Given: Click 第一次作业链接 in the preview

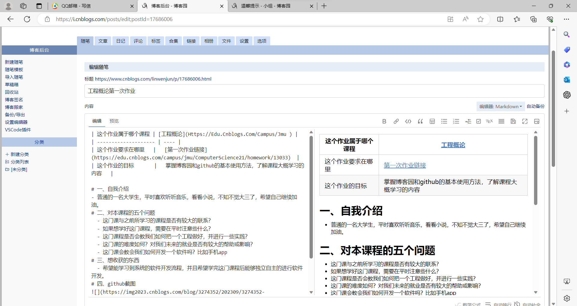Looking at the screenshot, I should point(405,165).
